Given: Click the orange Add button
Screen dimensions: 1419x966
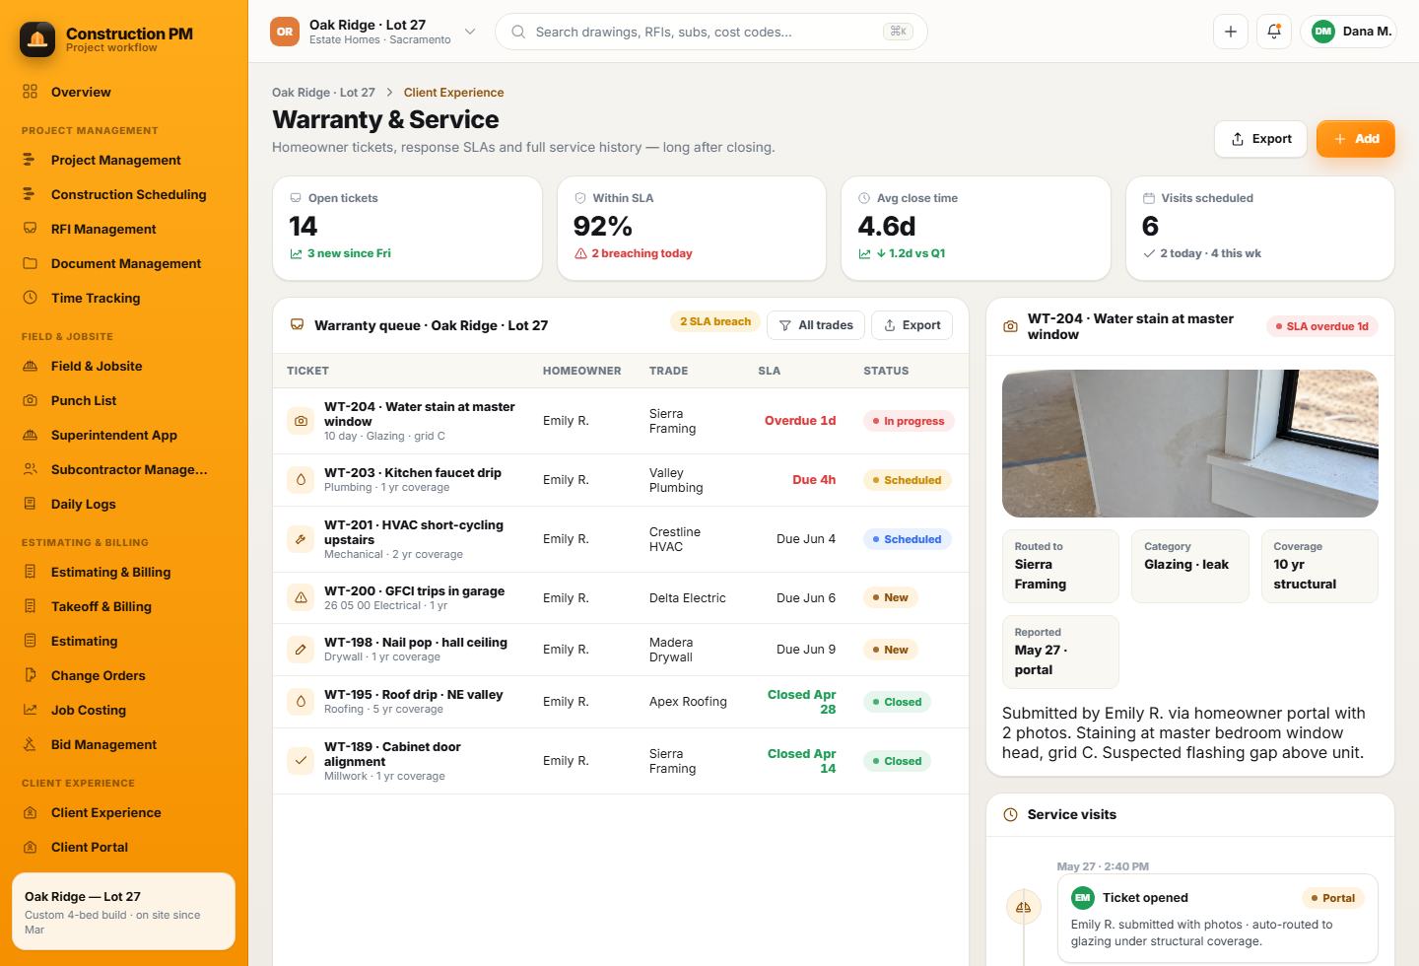Looking at the screenshot, I should pyautogui.click(x=1356, y=139).
